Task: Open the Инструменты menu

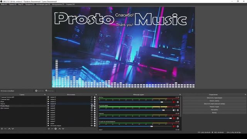Action: click(x=58, y=4)
